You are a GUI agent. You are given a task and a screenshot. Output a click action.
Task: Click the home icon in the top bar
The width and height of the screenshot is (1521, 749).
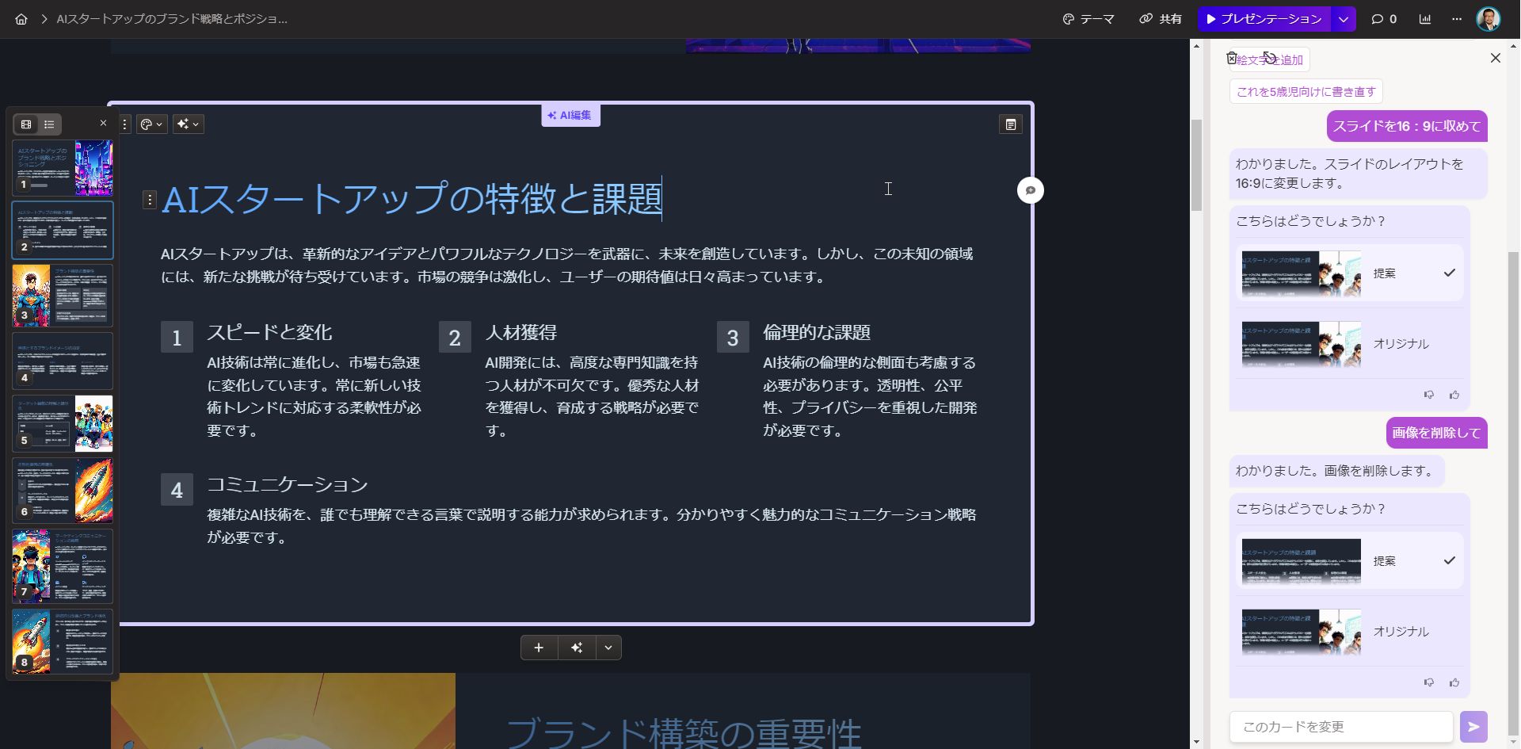pos(21,19)
